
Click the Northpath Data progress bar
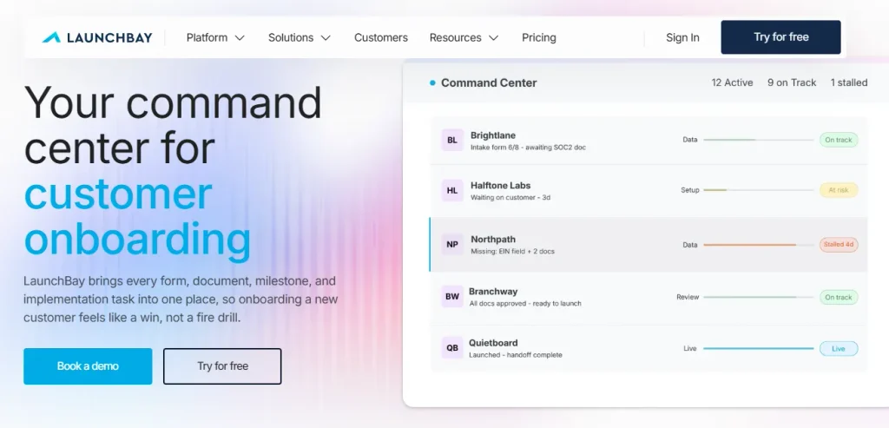[758, 245]
